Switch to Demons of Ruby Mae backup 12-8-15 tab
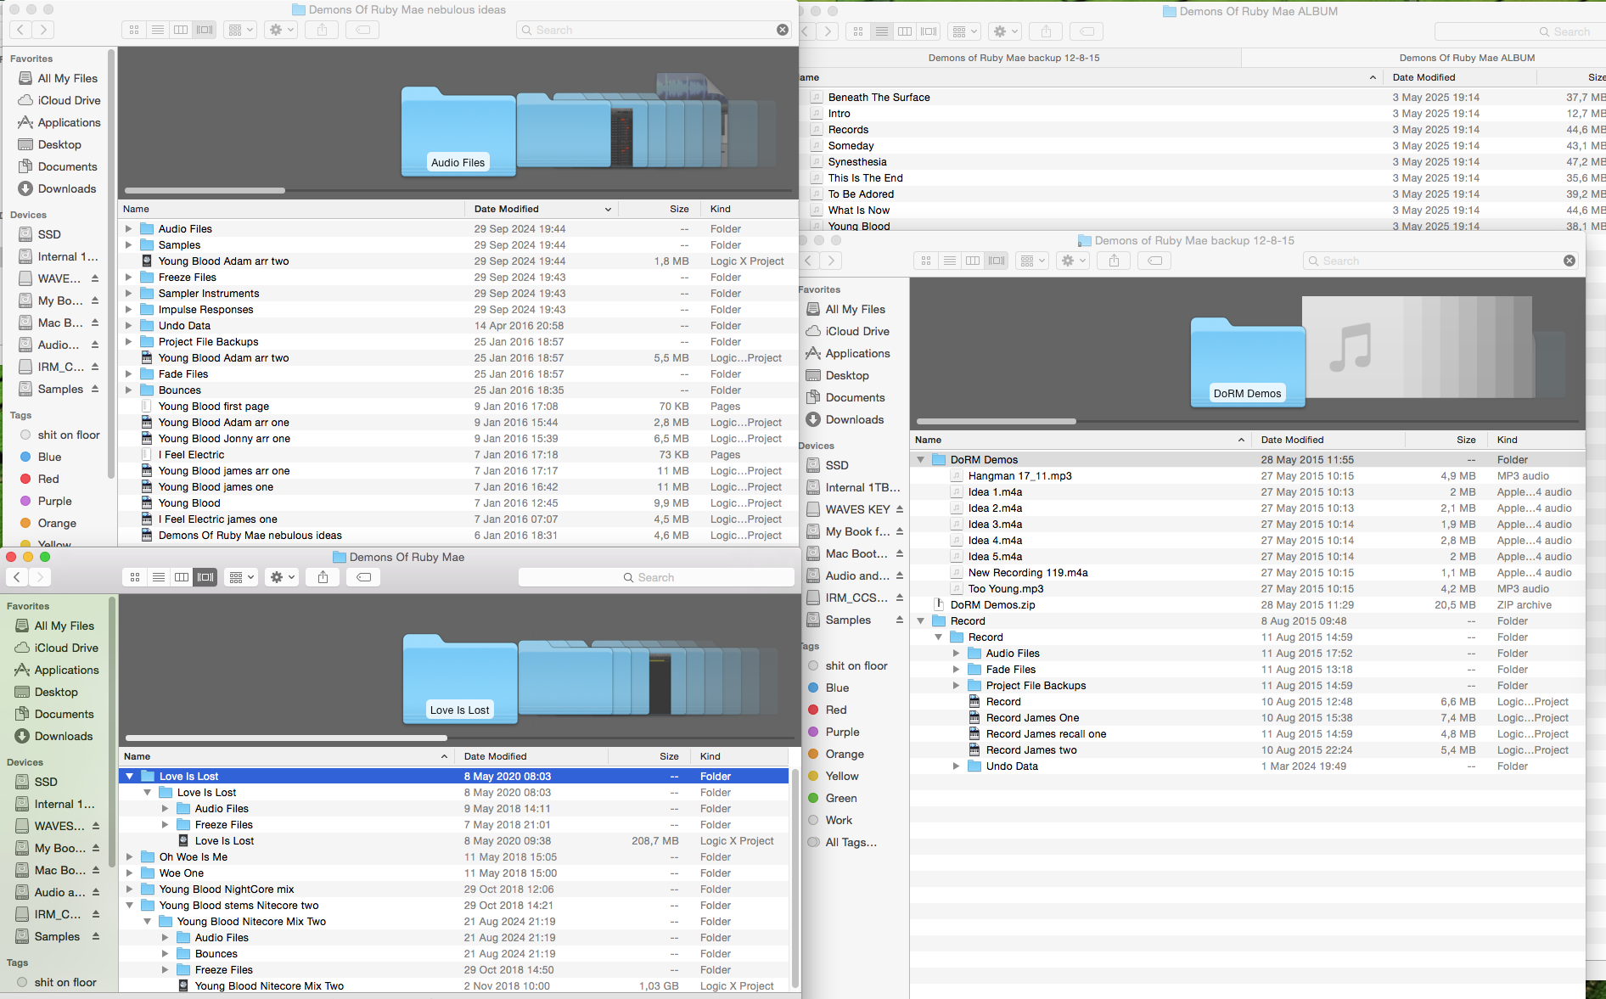 (x=1014, y=58)
